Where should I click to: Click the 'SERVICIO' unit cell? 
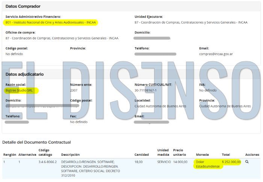(x=164, y=162)
